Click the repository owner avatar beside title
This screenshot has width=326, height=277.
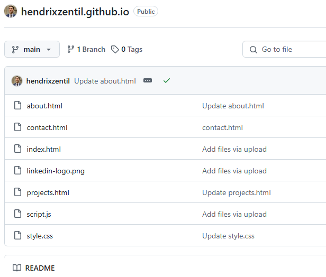[x=11, y=12]
